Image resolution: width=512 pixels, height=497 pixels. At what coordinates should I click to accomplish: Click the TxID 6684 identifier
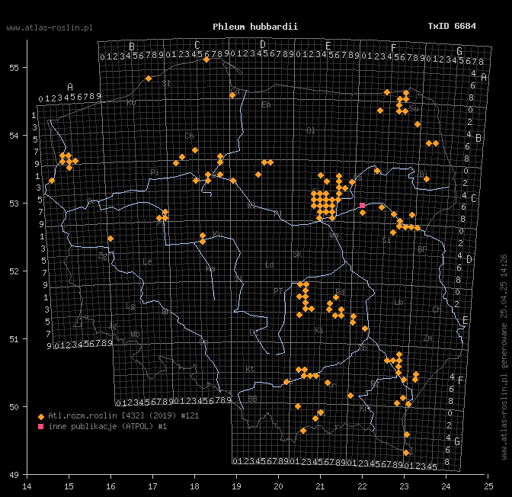(452, 26)
